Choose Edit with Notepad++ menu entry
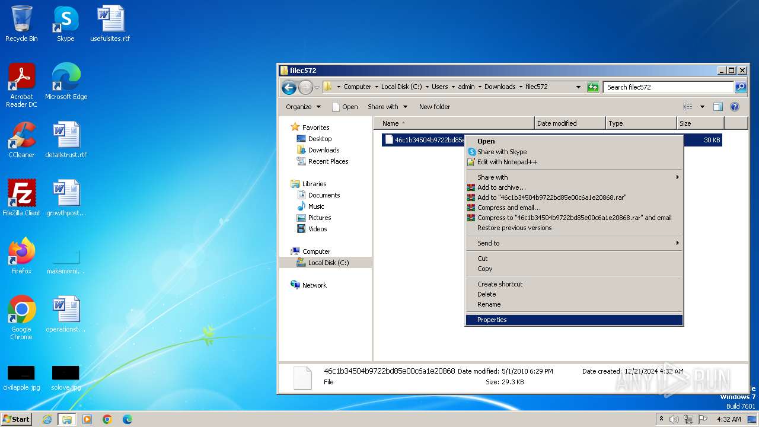Image resolution: width=759 pixels, height=427 pixels. tap(574, 162)
